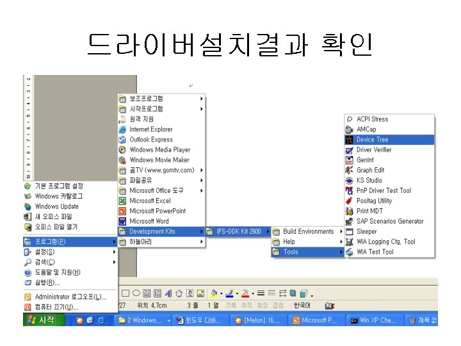Click the 시작 Start button
The height and width of the screenshot is (346, 461).
[x=44, y=320]
